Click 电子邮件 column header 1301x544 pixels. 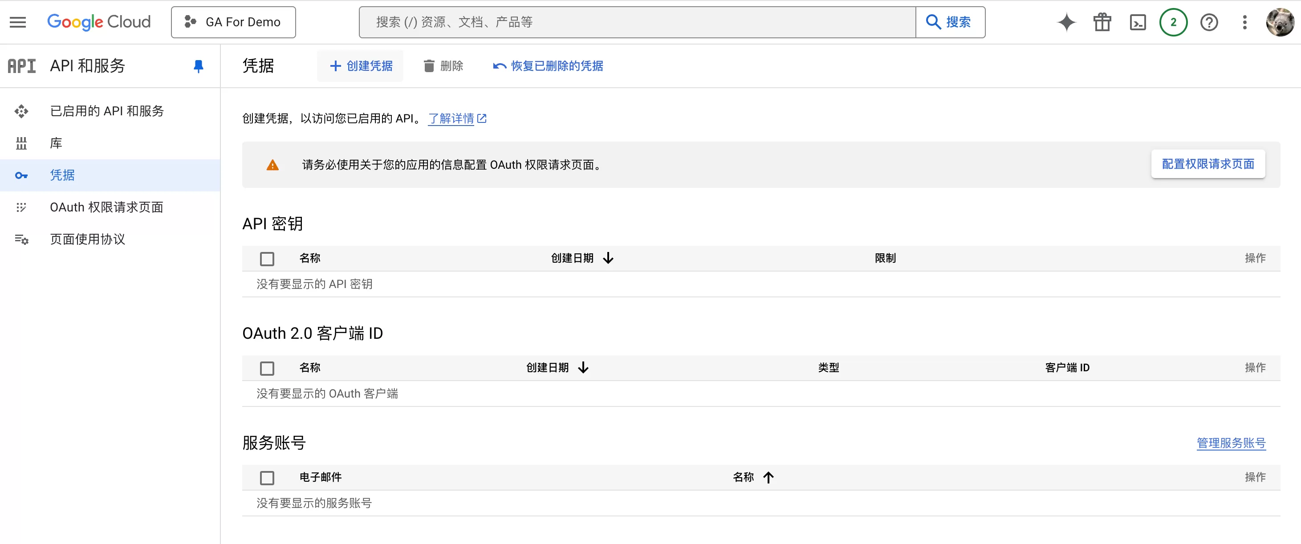(321, 477)
